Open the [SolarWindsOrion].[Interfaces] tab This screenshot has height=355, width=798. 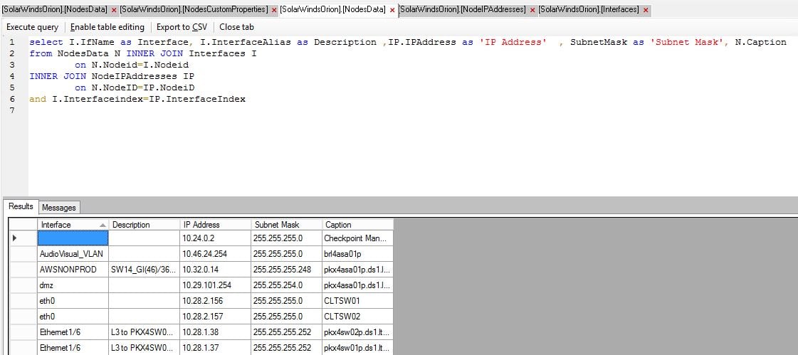[589, 10]
